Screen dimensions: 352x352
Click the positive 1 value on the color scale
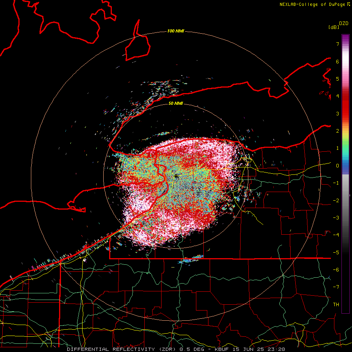[x=338, y=148]
